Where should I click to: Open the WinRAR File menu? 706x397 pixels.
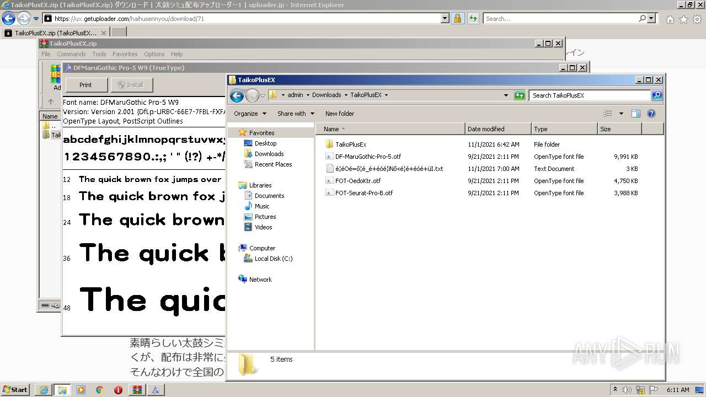tap(46, 54)
